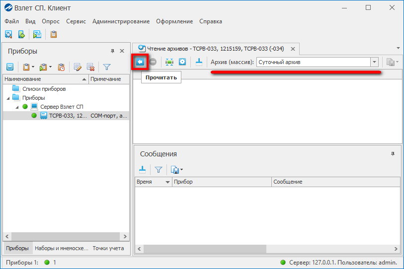Click the clear brush icon in archive toolbar
Viewport: 404px width, 269px height.
click(x=199, y=62)
